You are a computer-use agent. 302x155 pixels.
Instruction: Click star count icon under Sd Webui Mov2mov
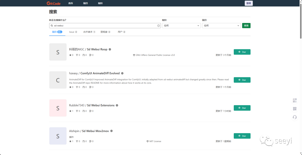click(70, 141)
